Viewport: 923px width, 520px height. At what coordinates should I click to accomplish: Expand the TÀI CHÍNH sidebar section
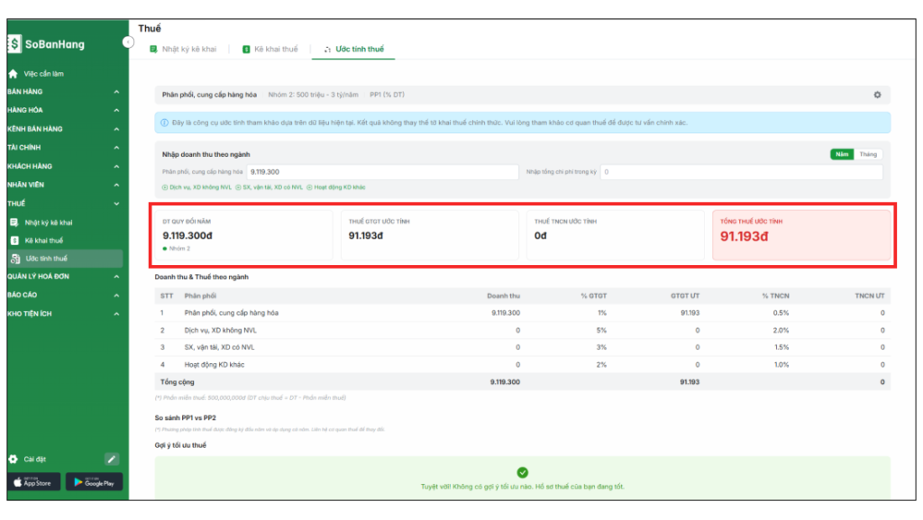coord(116,148)
